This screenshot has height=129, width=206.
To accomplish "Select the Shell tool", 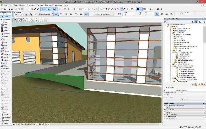I will (x=5, y=48).
